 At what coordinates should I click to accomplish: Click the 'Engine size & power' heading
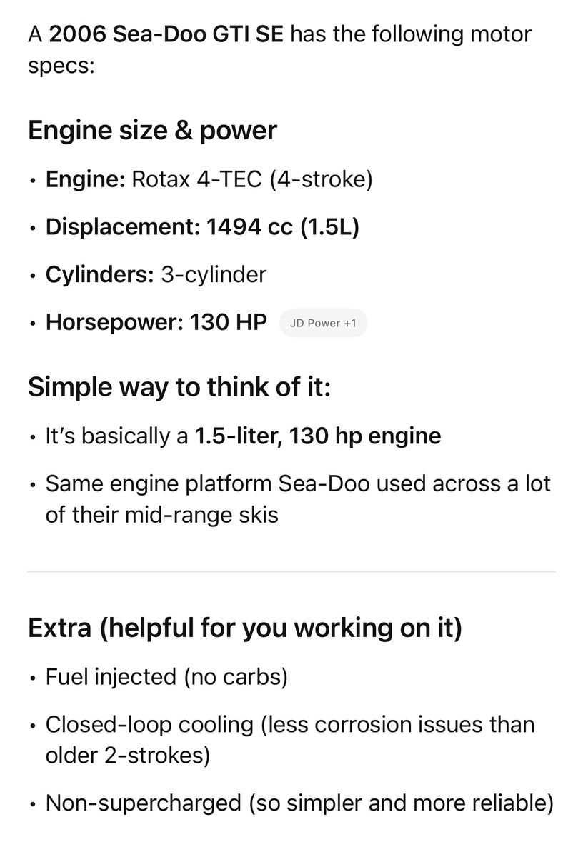pyautogui.click(x=152, y=130)
